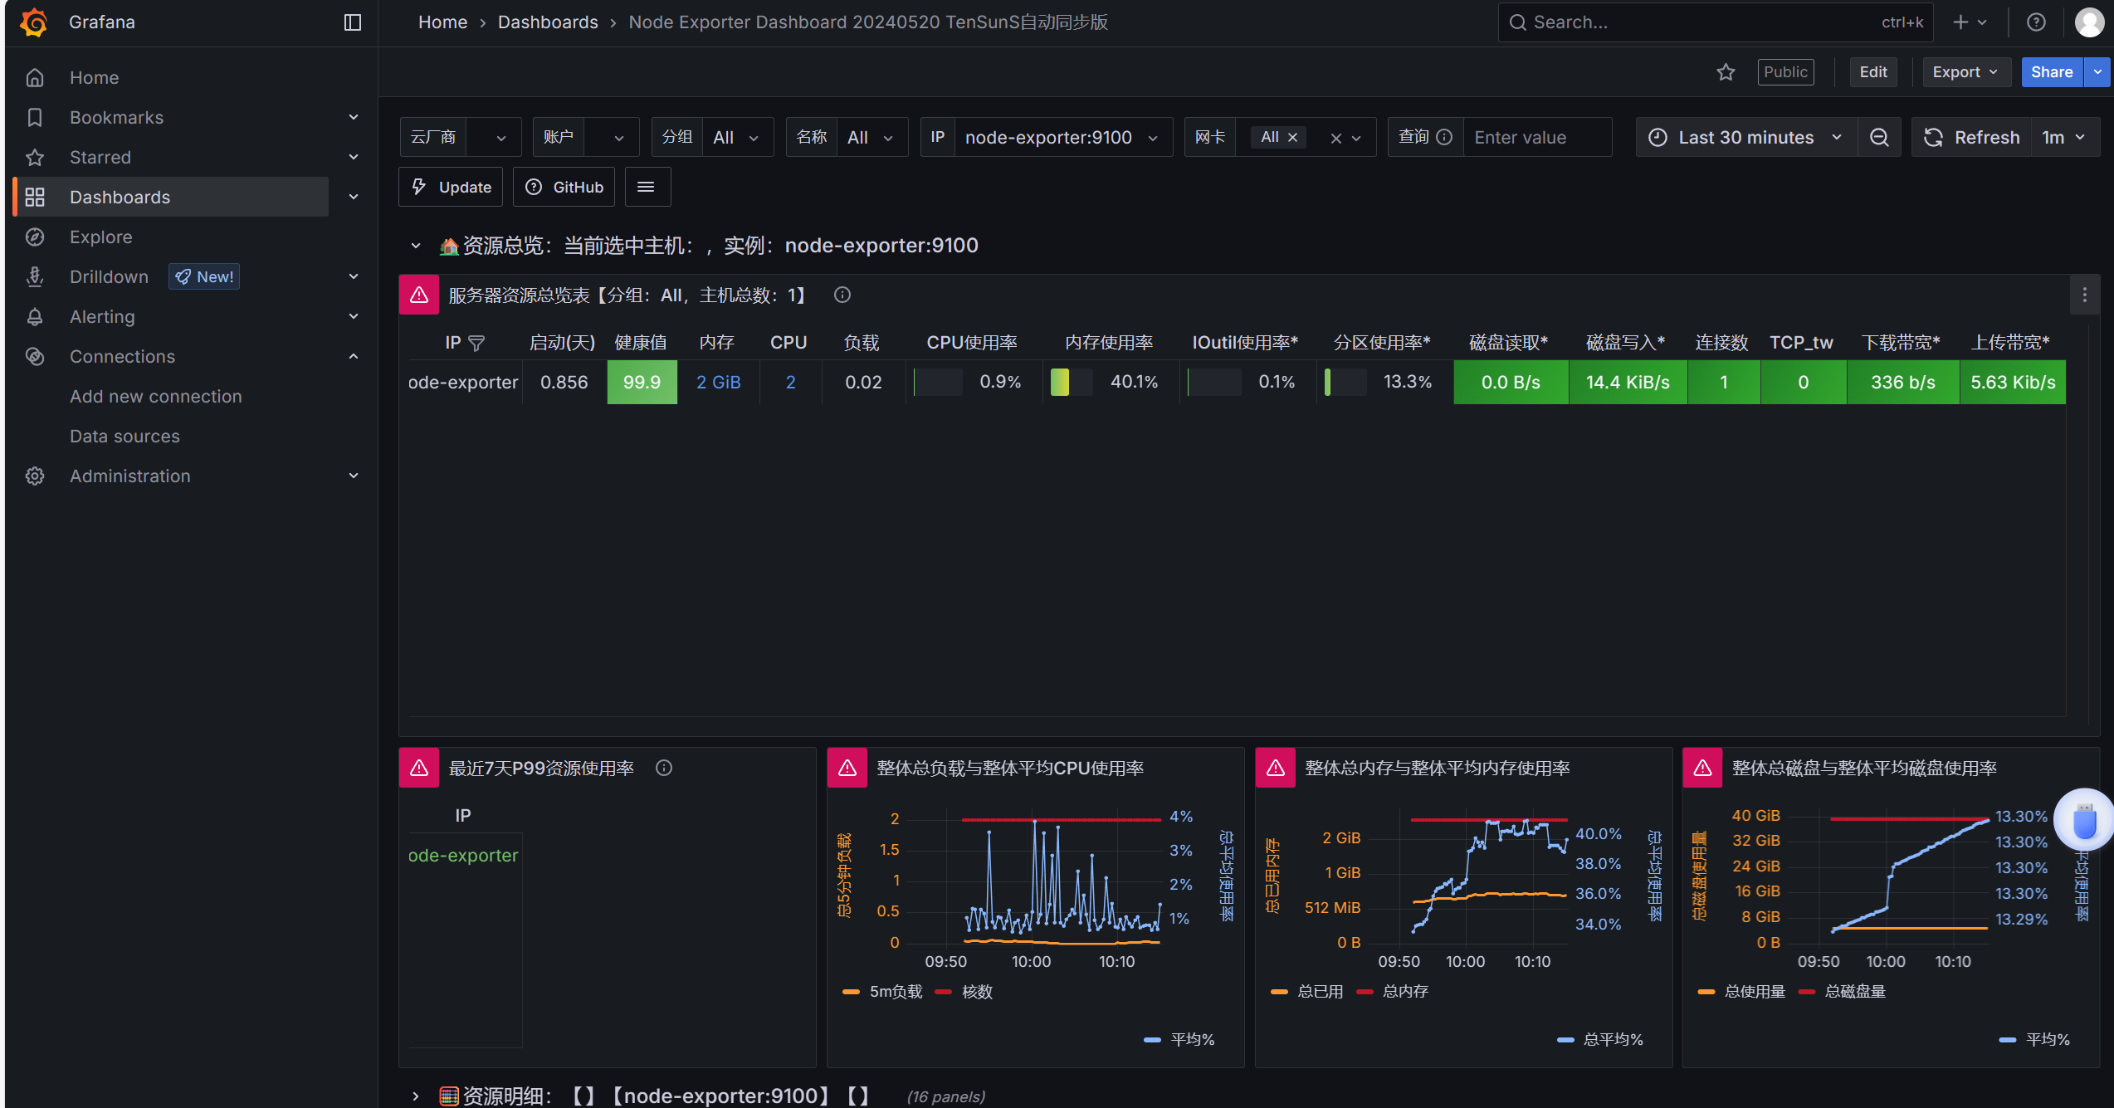Click the Edit button
The width and height of the screenshot is (2114, 1108).
pyautogui.click(x=1873, y=72)
